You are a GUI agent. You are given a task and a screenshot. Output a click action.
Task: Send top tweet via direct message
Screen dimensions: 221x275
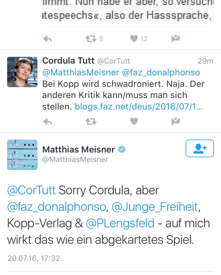tap(176, 39)
